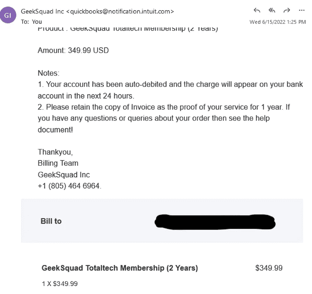Open the More actions ellipsis menu
Viewport: 312px width, 294px height.
(x=302, y=10)
